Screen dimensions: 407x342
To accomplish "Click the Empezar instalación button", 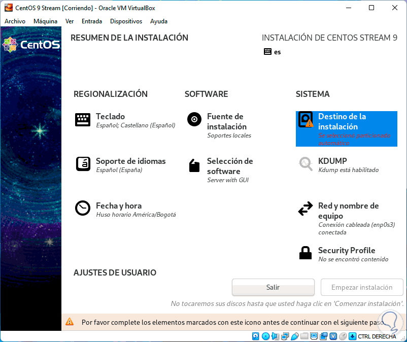I will 362,287.
